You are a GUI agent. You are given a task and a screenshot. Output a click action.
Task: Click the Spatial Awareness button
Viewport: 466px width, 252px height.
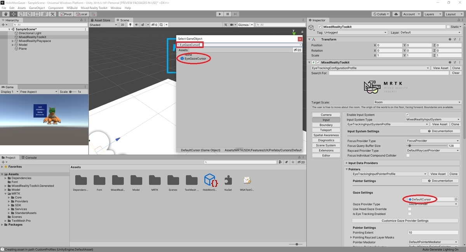326,135
